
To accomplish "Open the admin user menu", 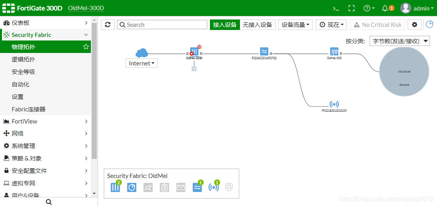I will point(417,8).
